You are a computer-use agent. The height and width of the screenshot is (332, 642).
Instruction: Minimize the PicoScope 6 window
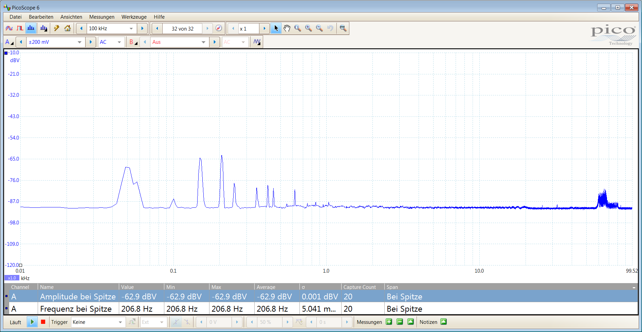click(x=604, y=7)
